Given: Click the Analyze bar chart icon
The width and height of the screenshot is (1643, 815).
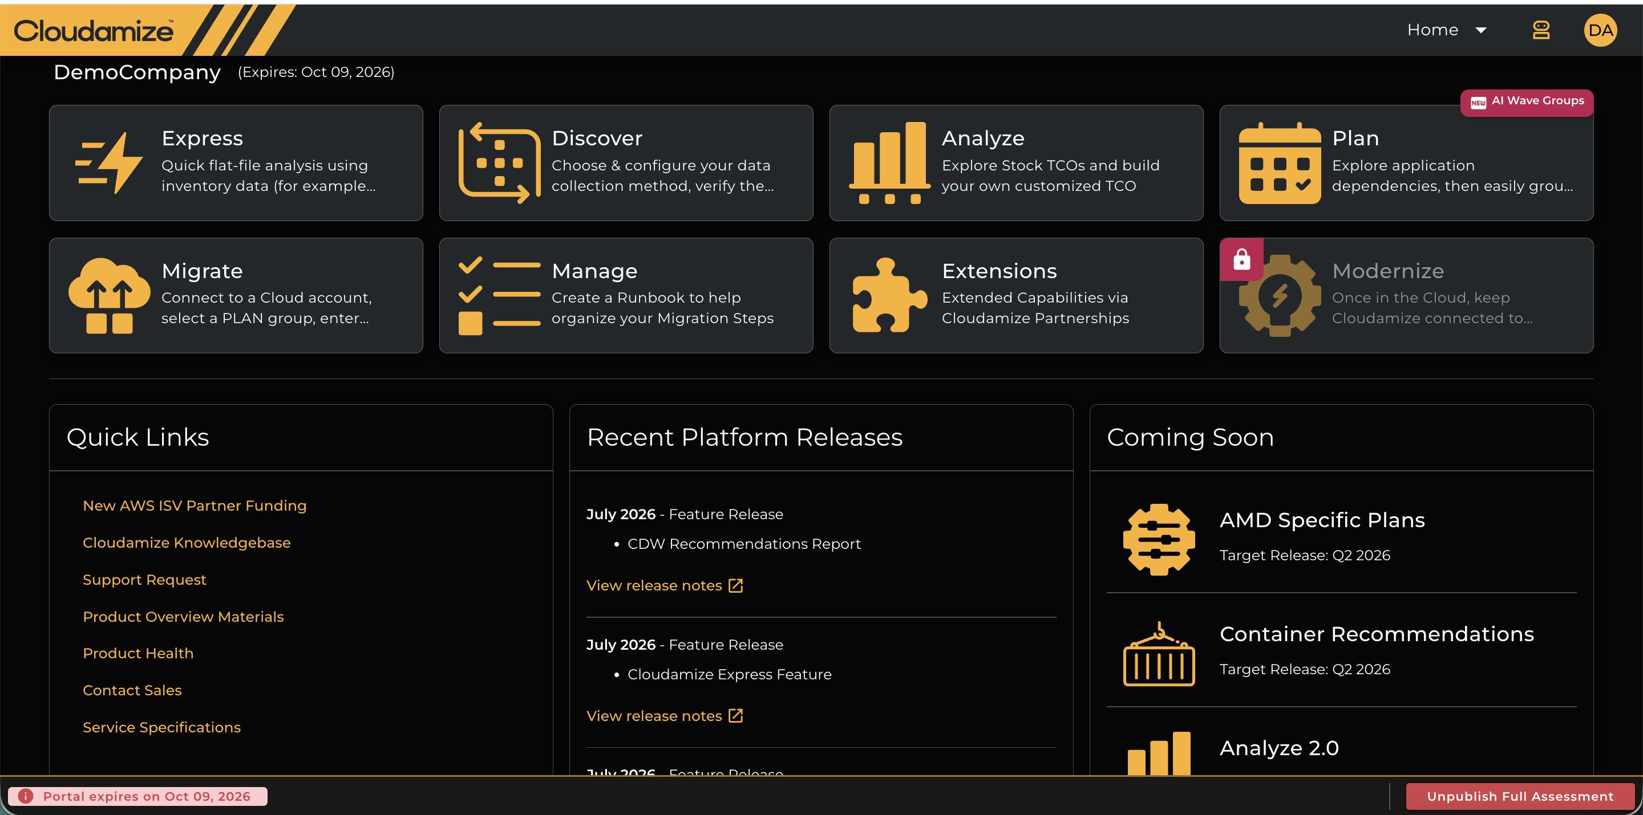Looking at the screenshot, I should (x=890, y=163).
